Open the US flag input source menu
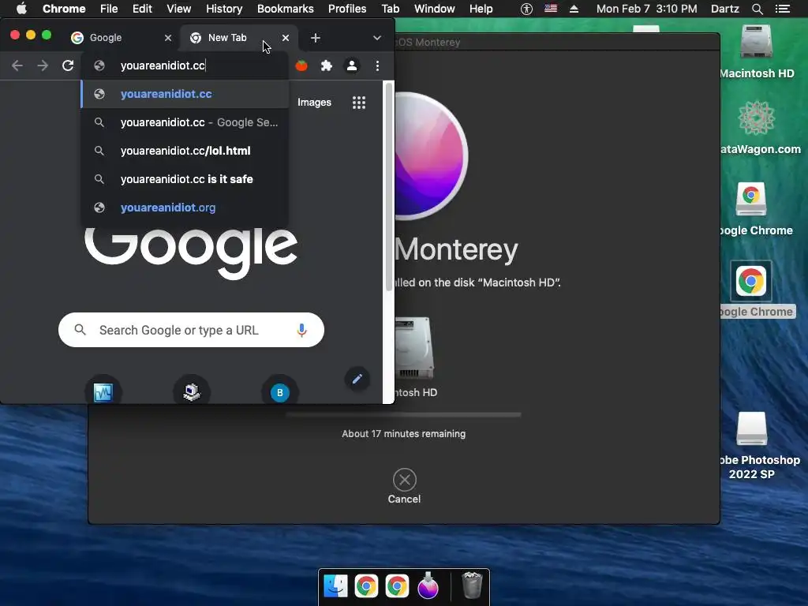 tap(551, 8)
